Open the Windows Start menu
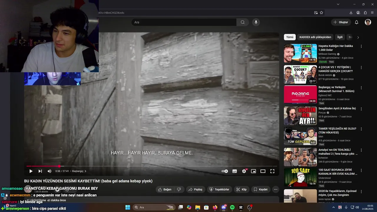Image resolution: width=377 pixels, height=212 pixels. pyautogui.click(x=128, y=207)
